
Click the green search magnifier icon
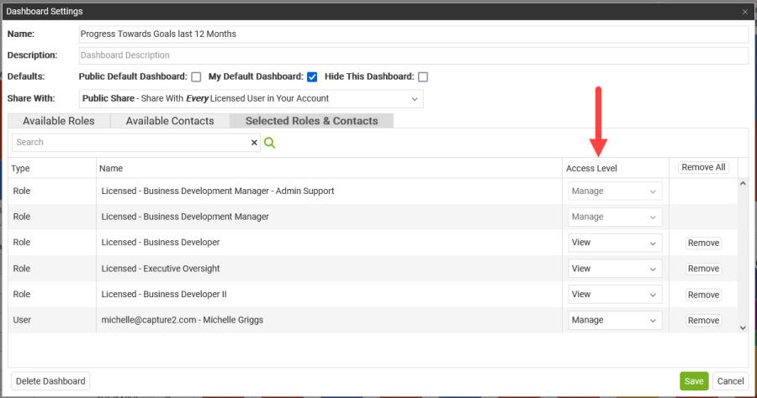(x=269, y=143)
